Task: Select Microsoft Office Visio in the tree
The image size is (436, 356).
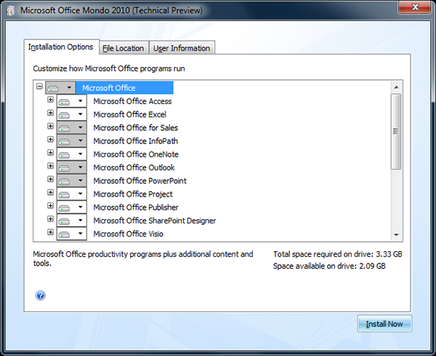Action: tap(128, 234)
